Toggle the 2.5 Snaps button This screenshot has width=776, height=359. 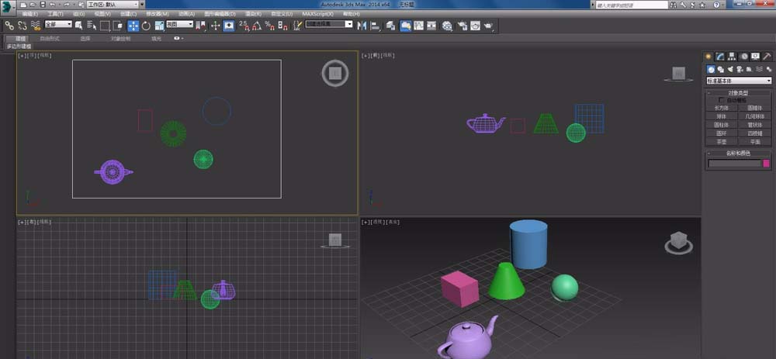pyautogui.click(x=244, y=26)
